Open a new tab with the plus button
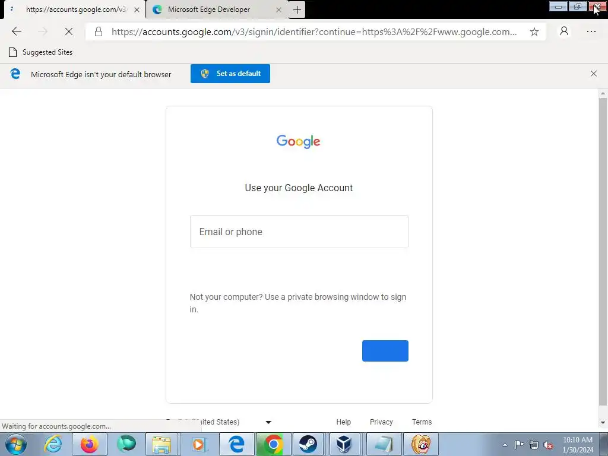This screenshot has height=456, width=608. click(x=297, y=9)
